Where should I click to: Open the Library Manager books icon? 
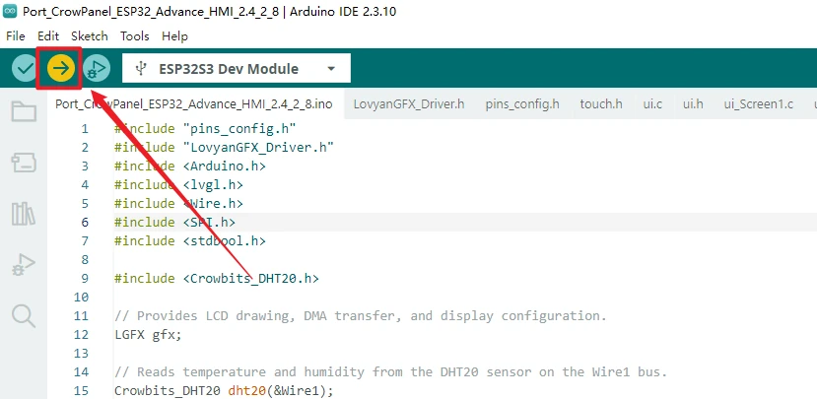[x=24, y=214]
